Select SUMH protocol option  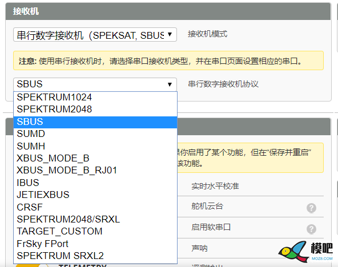pyautogui.click(x=95, y=147)
